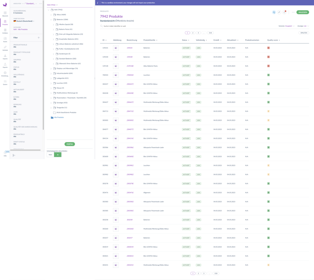
Task: Click quality score C badge of 304713
Action: (268, 111)
